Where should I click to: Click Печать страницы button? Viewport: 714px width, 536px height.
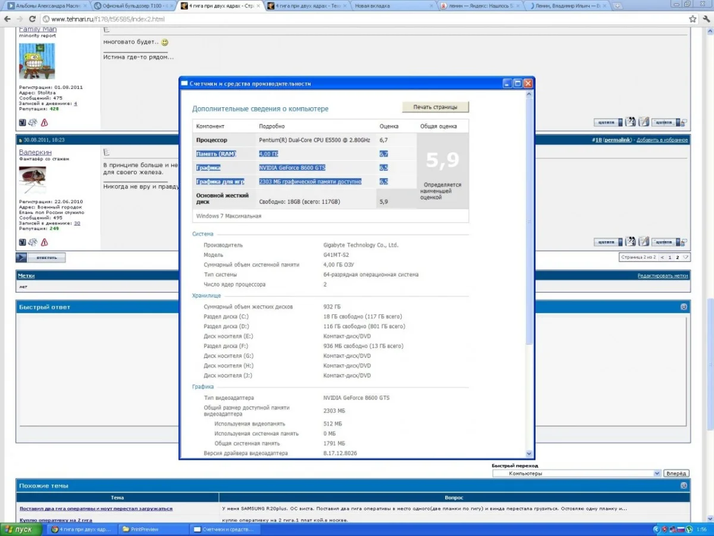(x=436, y=107)
